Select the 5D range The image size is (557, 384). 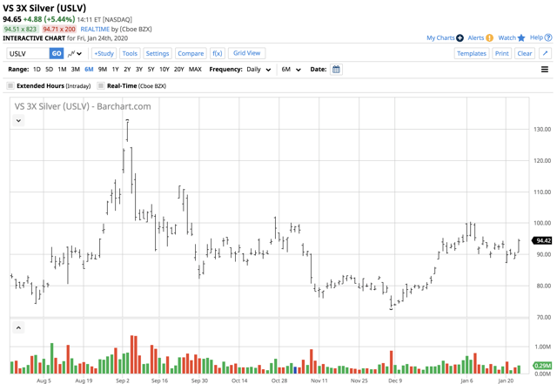[49, 70]
